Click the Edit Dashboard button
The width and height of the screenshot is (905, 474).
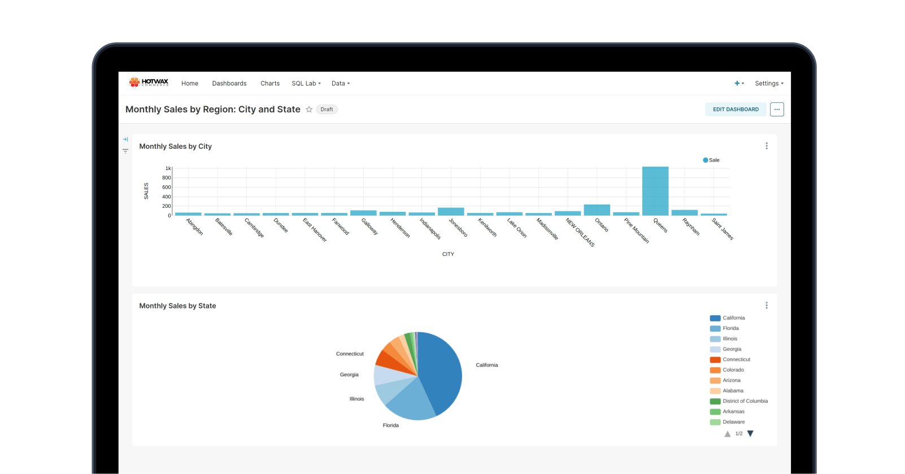[736, 110]
